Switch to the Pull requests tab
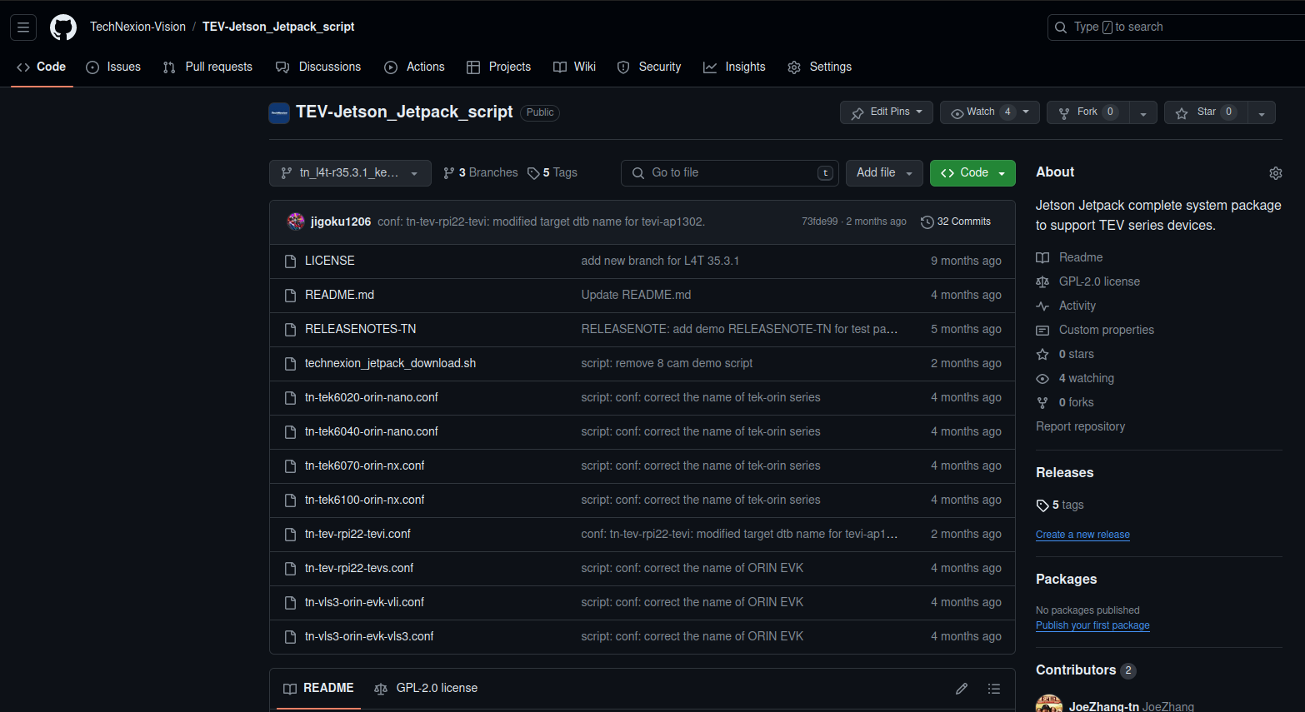The width and height of the screenshot is (1305, 712). 207,67
